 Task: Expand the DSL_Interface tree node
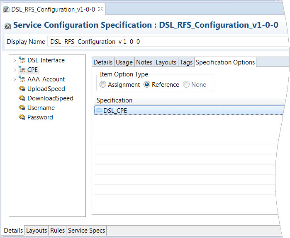(15, 60)
